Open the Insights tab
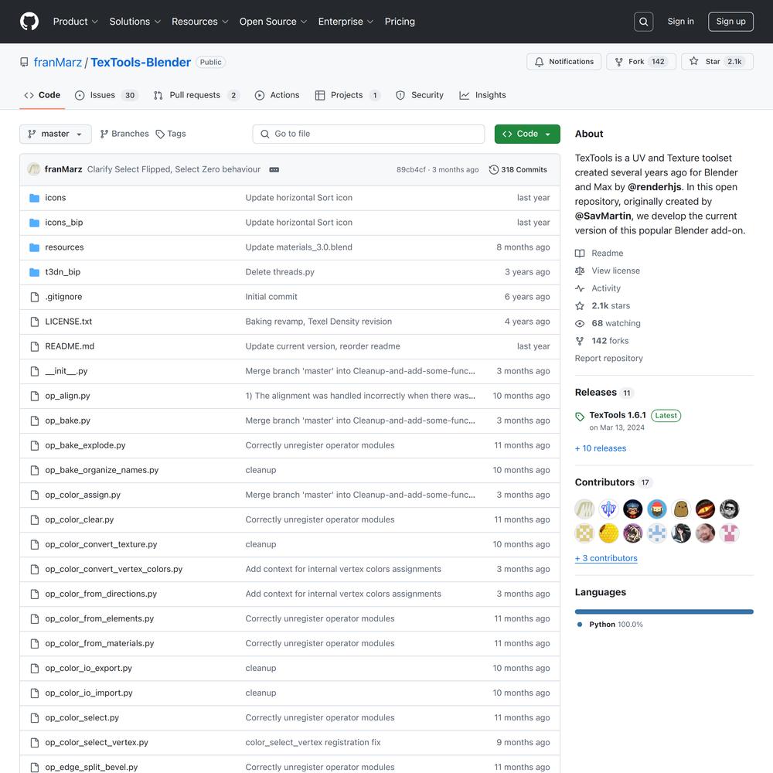The height and width of the screenshot is (773, 773). [482, 95]
